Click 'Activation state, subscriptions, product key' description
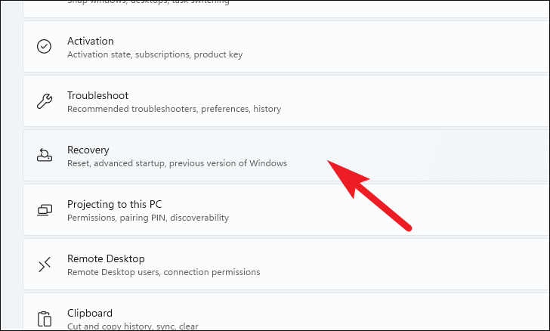The height and width of the screenshot is (331, 550). (x=155, y=54)
